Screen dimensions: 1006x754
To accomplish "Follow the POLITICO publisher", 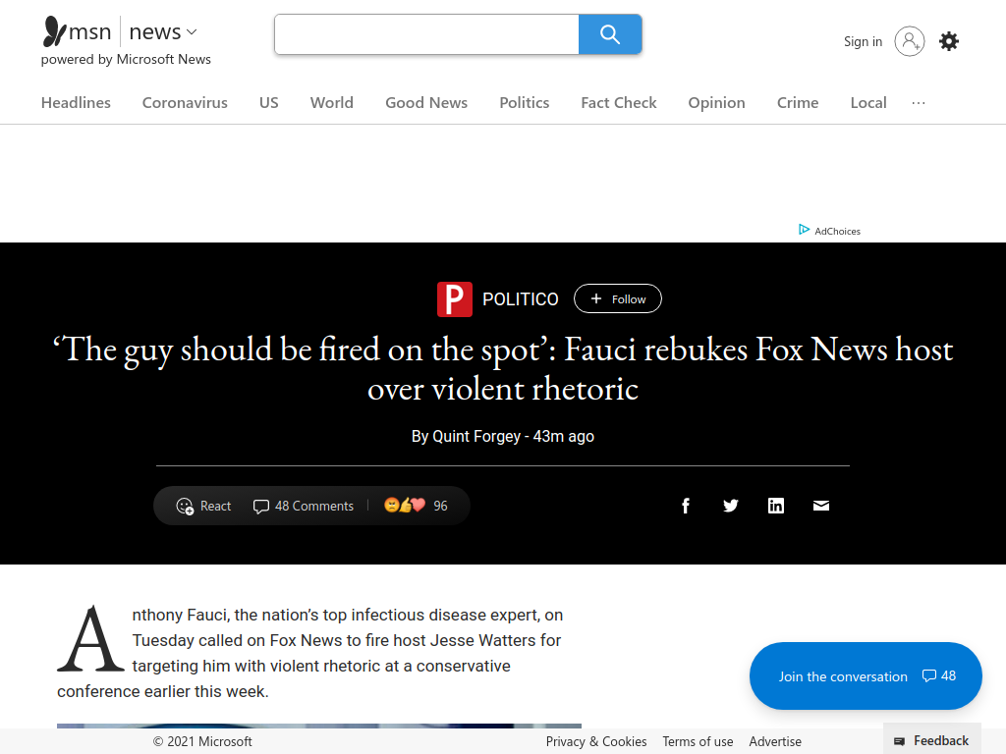I will pos(617,298).
